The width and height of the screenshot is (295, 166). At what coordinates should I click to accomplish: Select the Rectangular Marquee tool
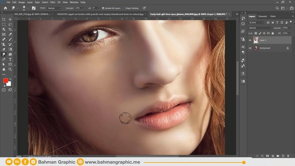point(4,24)
